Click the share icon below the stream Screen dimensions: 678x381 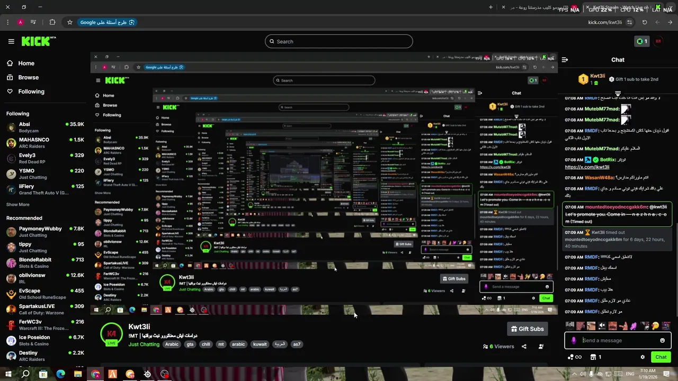[524, 347]
